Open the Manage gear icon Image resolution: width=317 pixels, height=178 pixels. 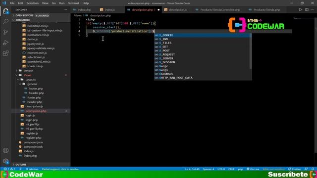tap(5, 161)
